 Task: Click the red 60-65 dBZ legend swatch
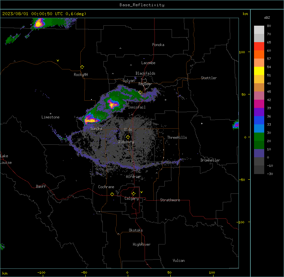pos(259,46)
